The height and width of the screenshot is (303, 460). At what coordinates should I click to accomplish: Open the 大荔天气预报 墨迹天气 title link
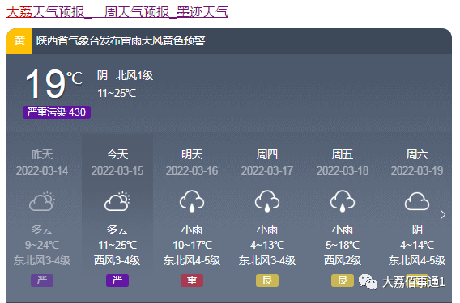[x=117, y=12]
